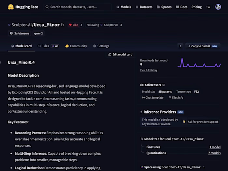Image resolution: width=228 pixels, height=171 pixels.
Task: Open the Quantizations 7 models link
Action: [x=214, y=153]
